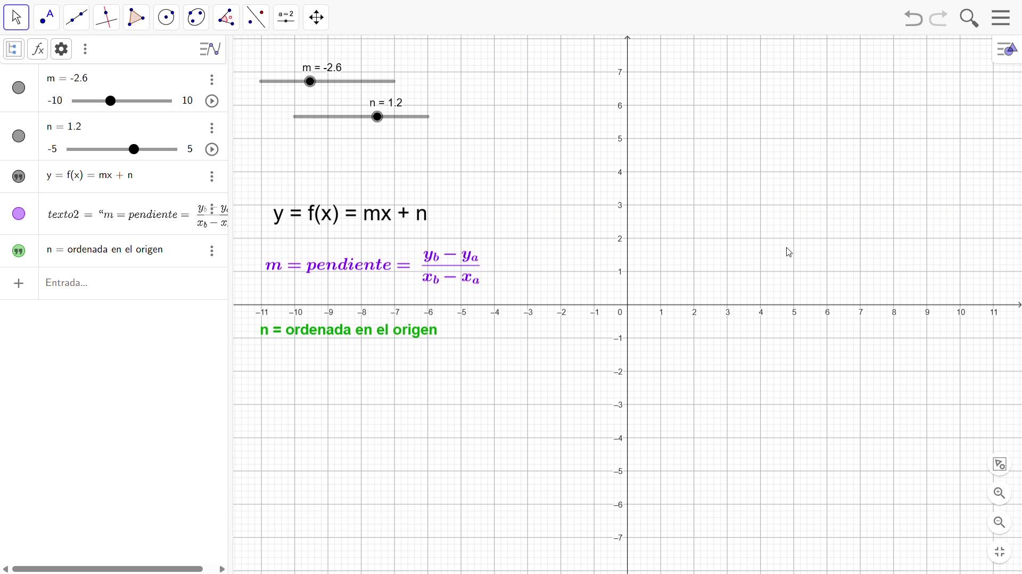
Task: Open the Graphics view style bar
Action: pos(1007,49)
